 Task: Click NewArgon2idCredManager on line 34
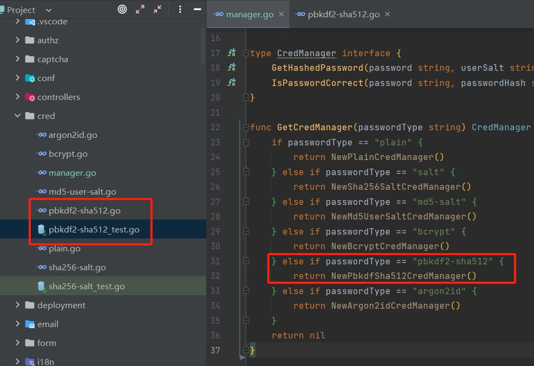click(390, 306)
